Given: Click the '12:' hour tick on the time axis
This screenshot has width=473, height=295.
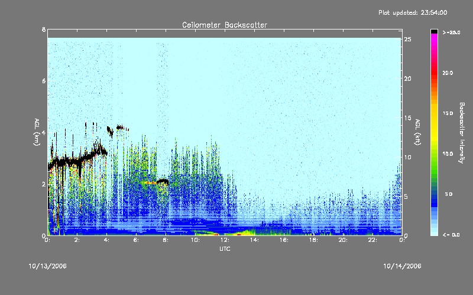Looking at the screenshot, I should 225,240.
